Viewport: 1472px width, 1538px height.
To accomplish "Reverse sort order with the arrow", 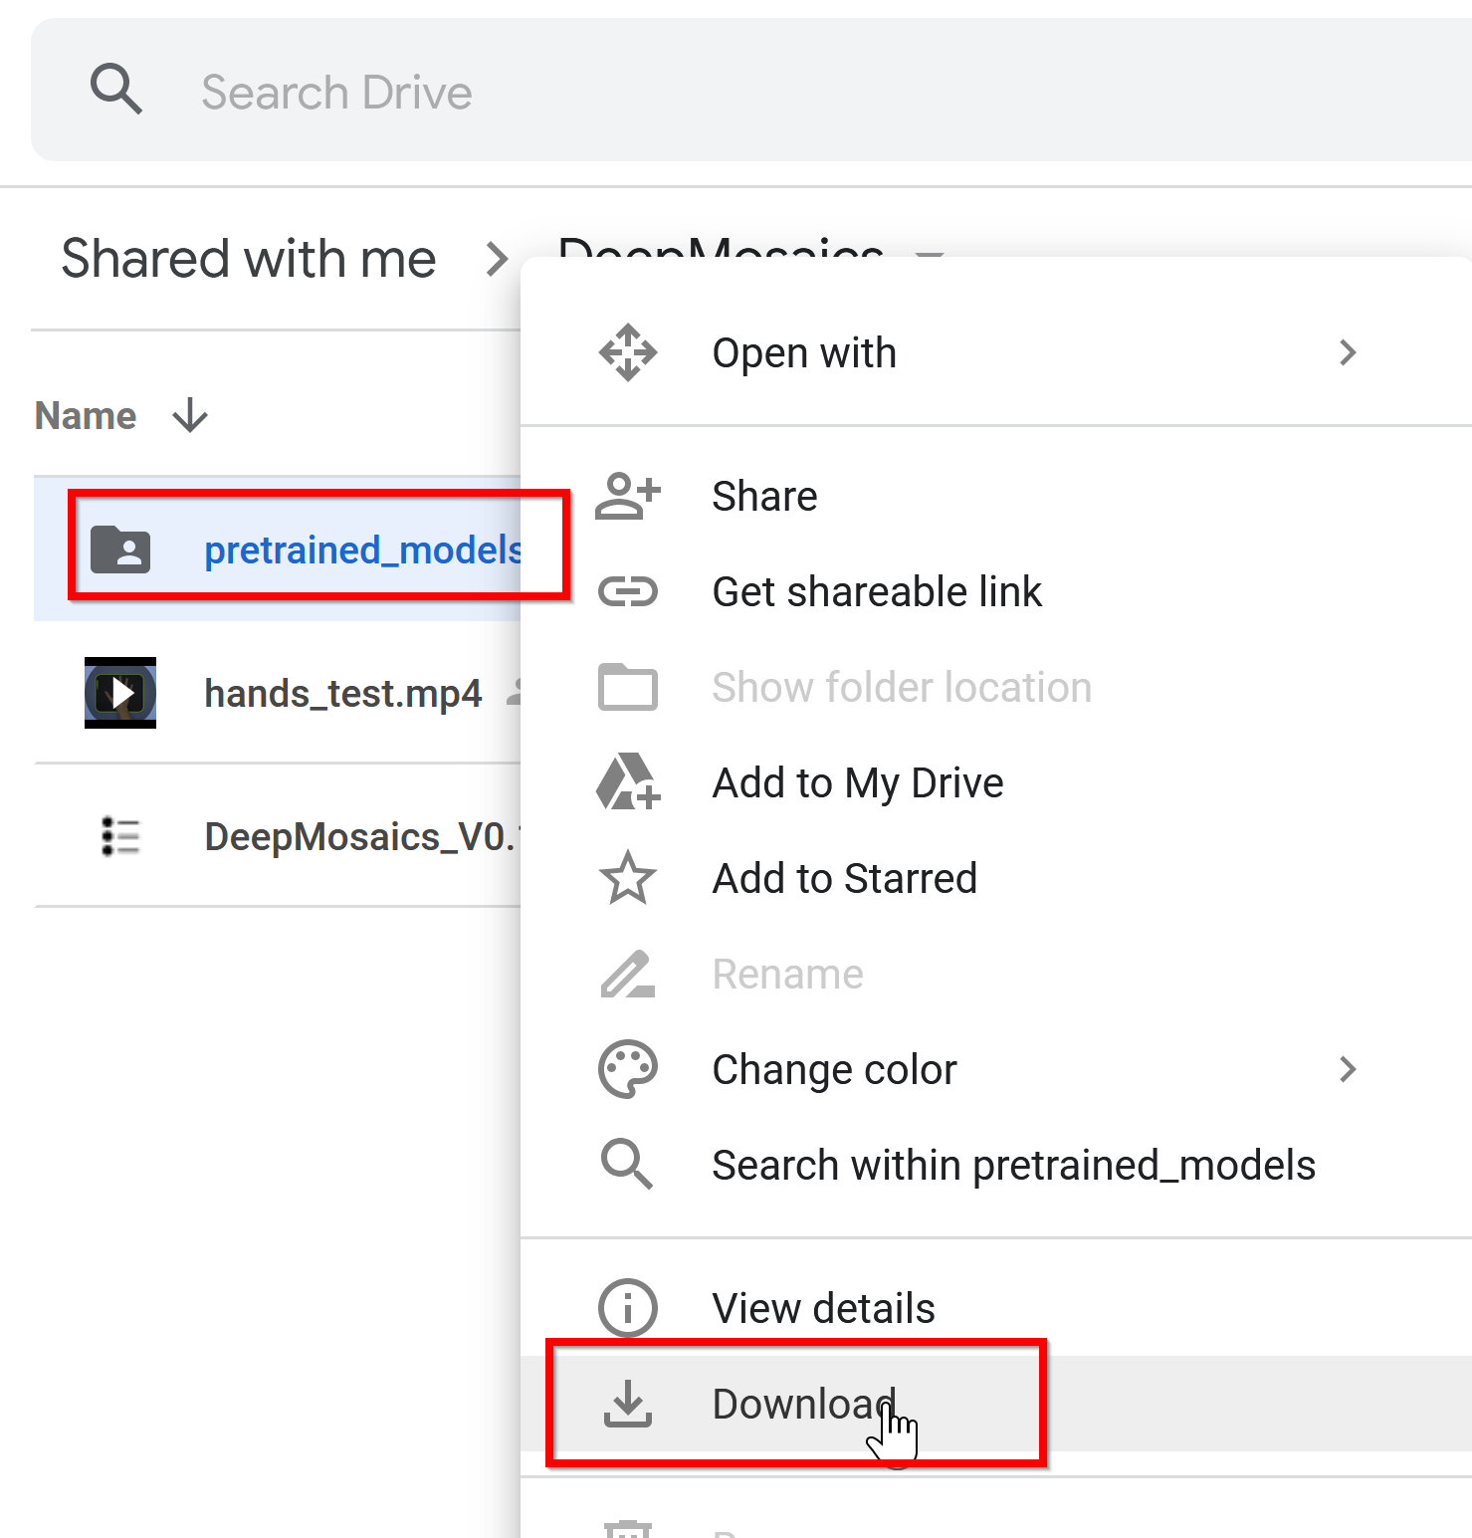I will point(189,416).
